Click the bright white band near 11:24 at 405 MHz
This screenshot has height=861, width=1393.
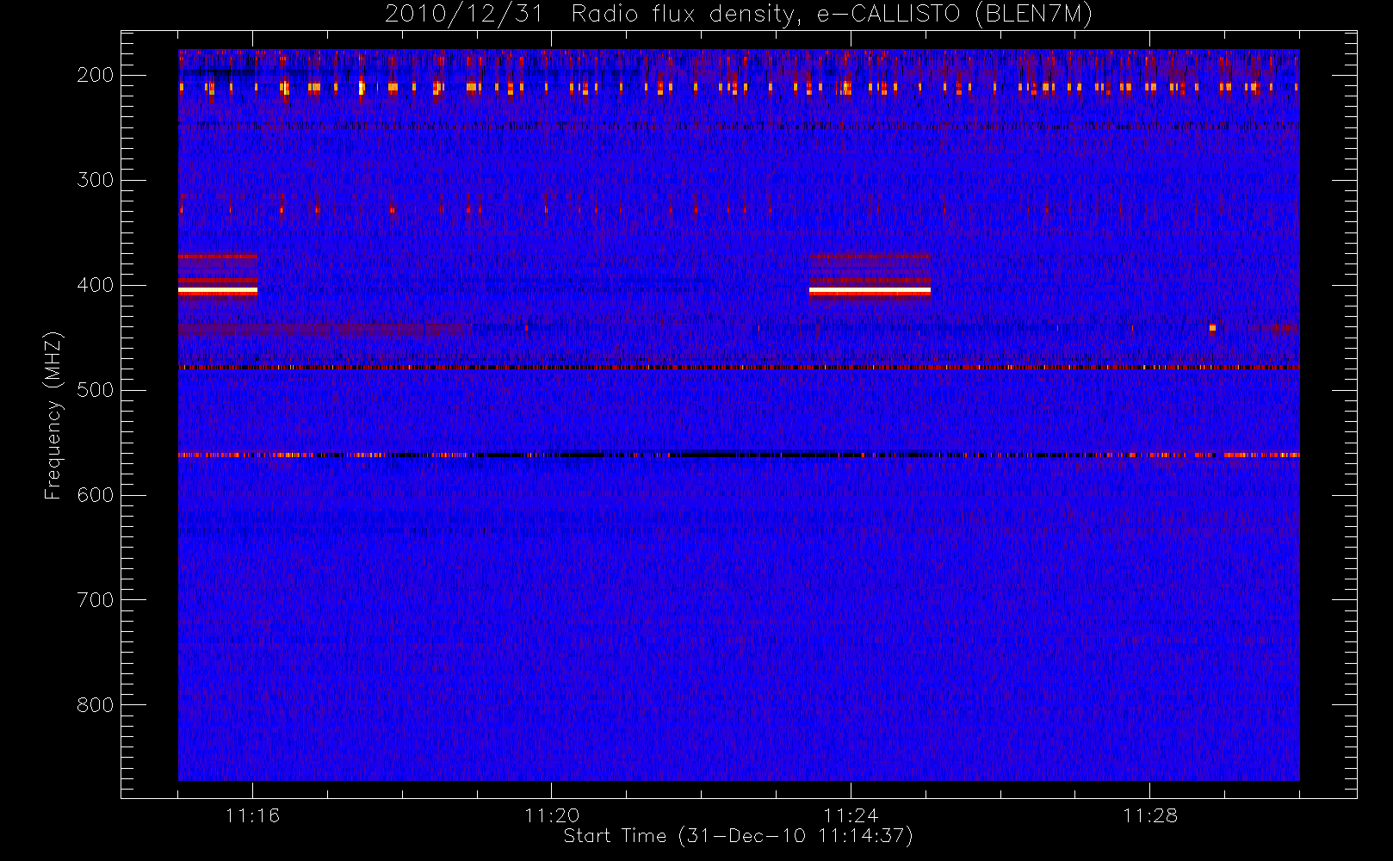(x=870, y=291)
